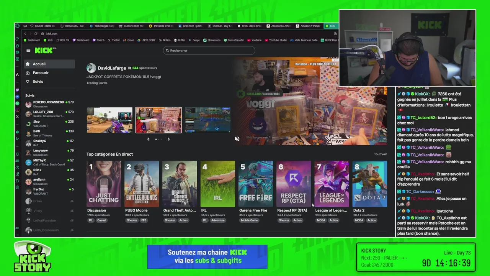Viewport: 490px width, 276px height.
Task: Open the Tout voir link
Action: tap(381, 154)
